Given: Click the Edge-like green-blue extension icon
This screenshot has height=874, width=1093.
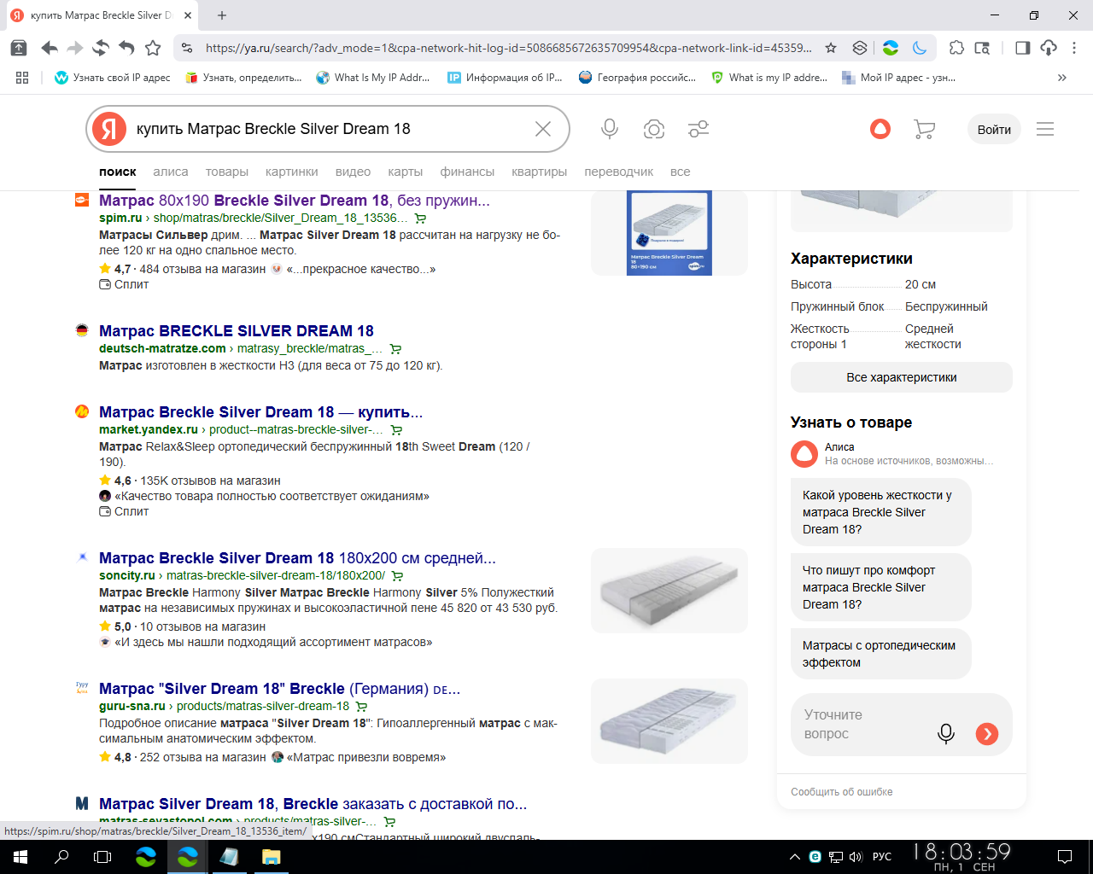Looking at the screenshot, I should click(x=891, y=48).
